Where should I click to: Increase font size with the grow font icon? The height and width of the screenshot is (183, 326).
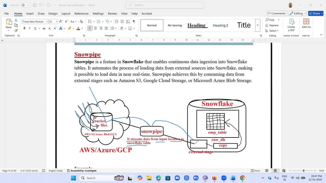[61, 22]
